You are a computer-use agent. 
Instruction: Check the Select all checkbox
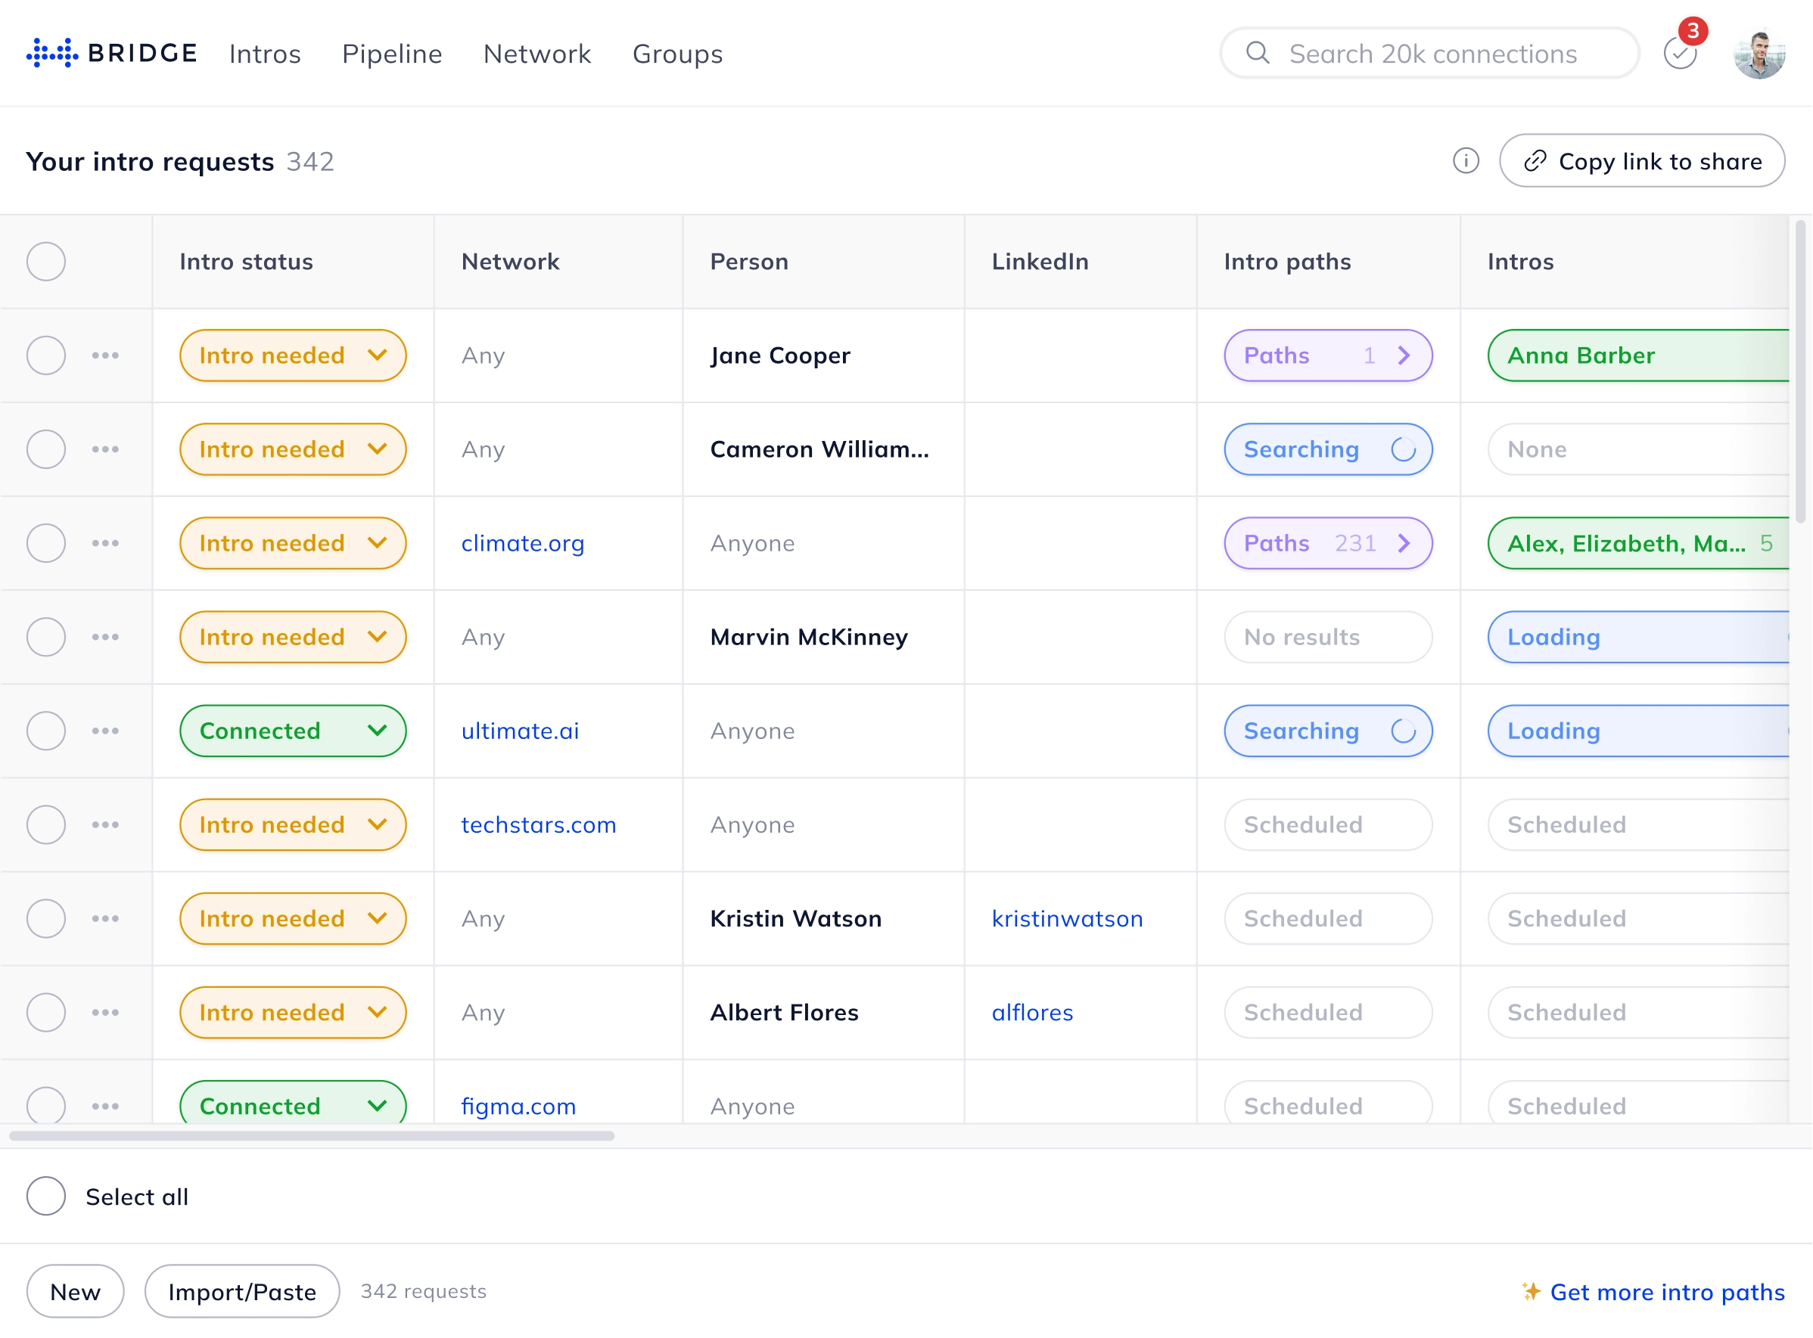point(46,1197)
